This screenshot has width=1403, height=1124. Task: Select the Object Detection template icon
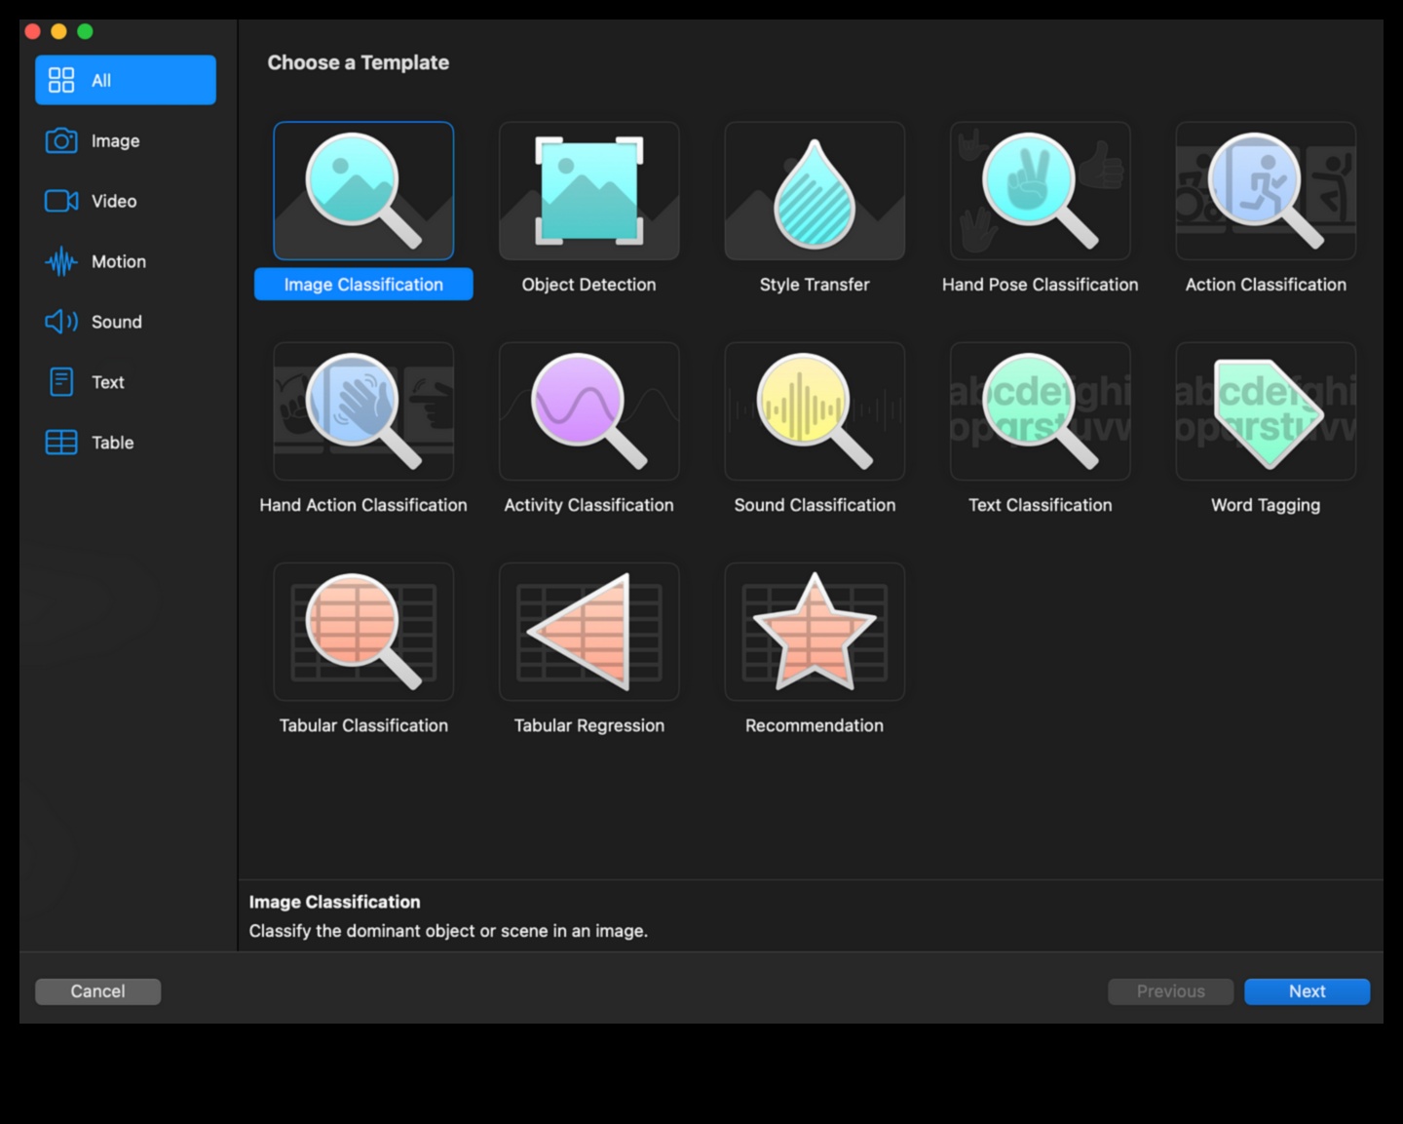click(x=588, y=191)
